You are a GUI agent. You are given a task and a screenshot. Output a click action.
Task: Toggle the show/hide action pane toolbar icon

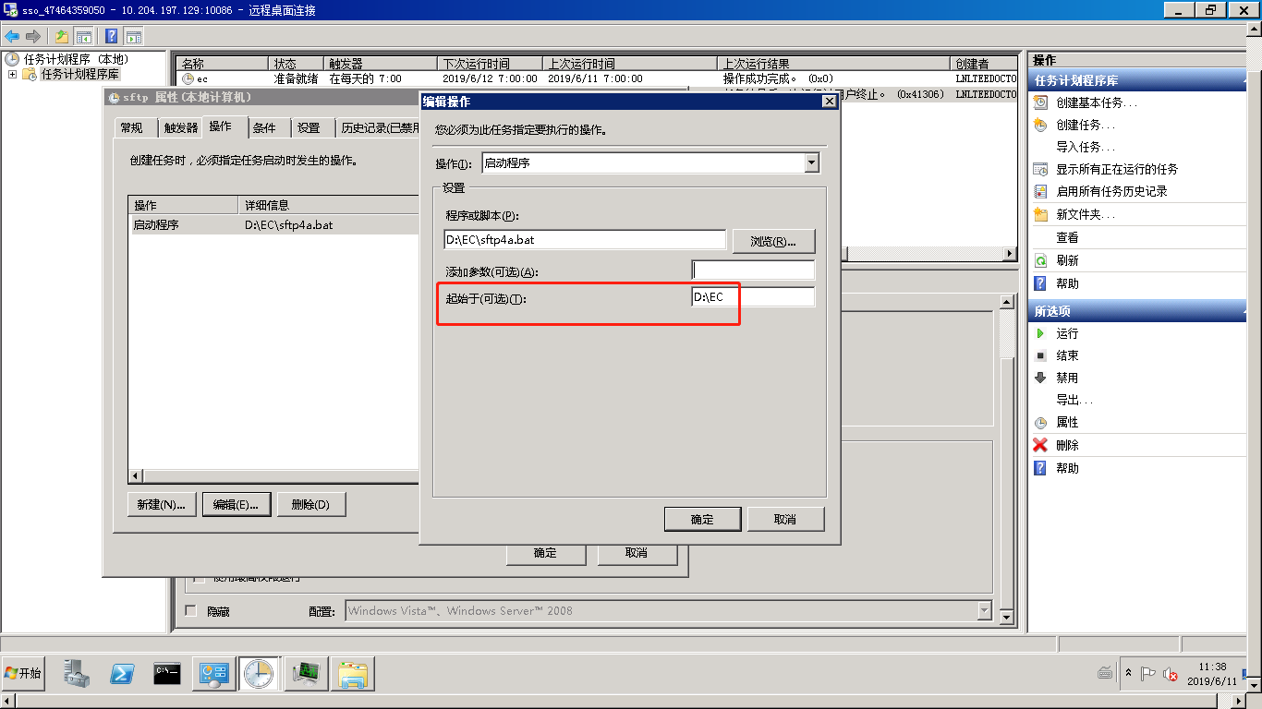click(133, 36)
